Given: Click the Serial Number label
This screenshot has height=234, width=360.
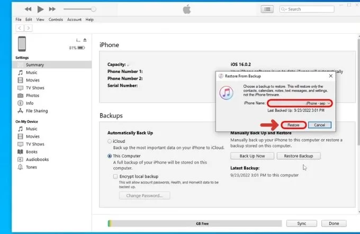Looking at the screenshot, I should click(x=123, y=86).
